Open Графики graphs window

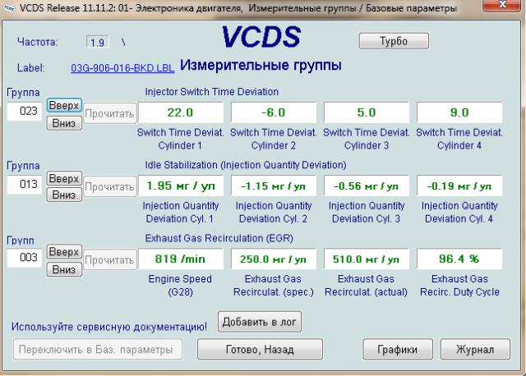click(398, 349)
